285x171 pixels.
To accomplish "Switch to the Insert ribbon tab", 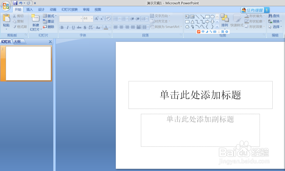I will pos(29,9).
